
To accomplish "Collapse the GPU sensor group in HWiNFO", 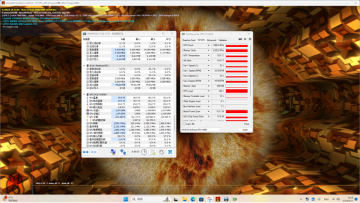I will pos(84,95).
